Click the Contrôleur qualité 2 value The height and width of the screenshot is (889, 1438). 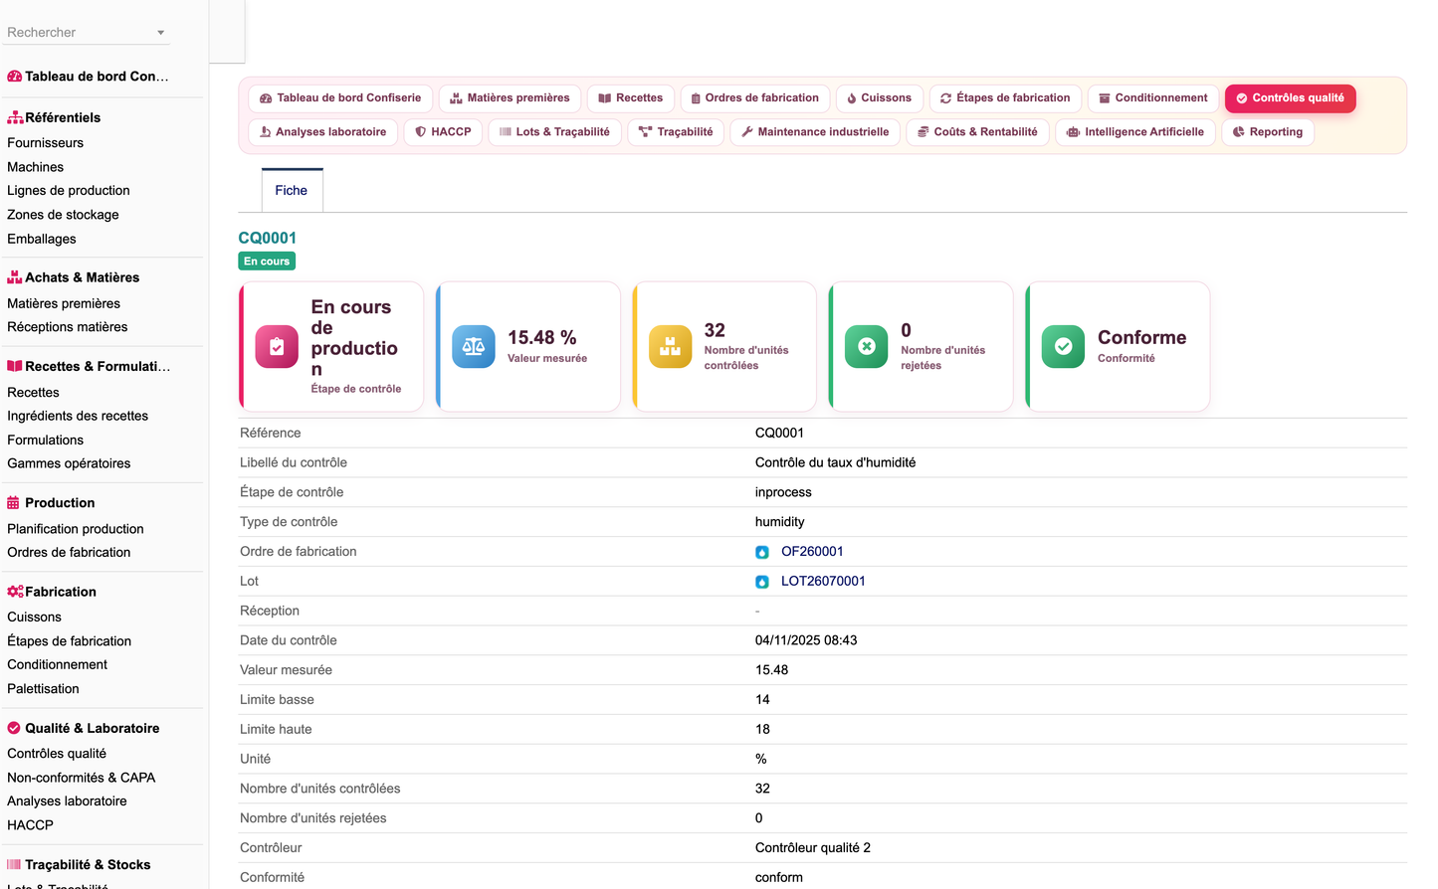(x=813, y=848)
